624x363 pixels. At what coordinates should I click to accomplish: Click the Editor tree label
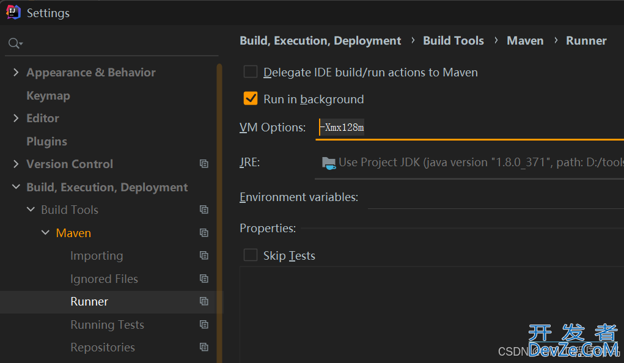(43, 118)
